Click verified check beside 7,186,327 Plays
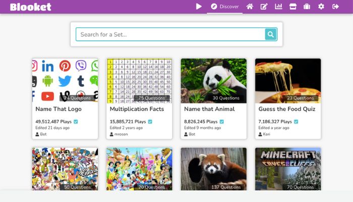 click(x=296, y=122)
